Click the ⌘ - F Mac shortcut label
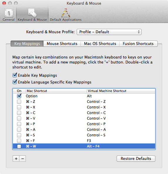168x174 pixels. [x=30, y=141]
